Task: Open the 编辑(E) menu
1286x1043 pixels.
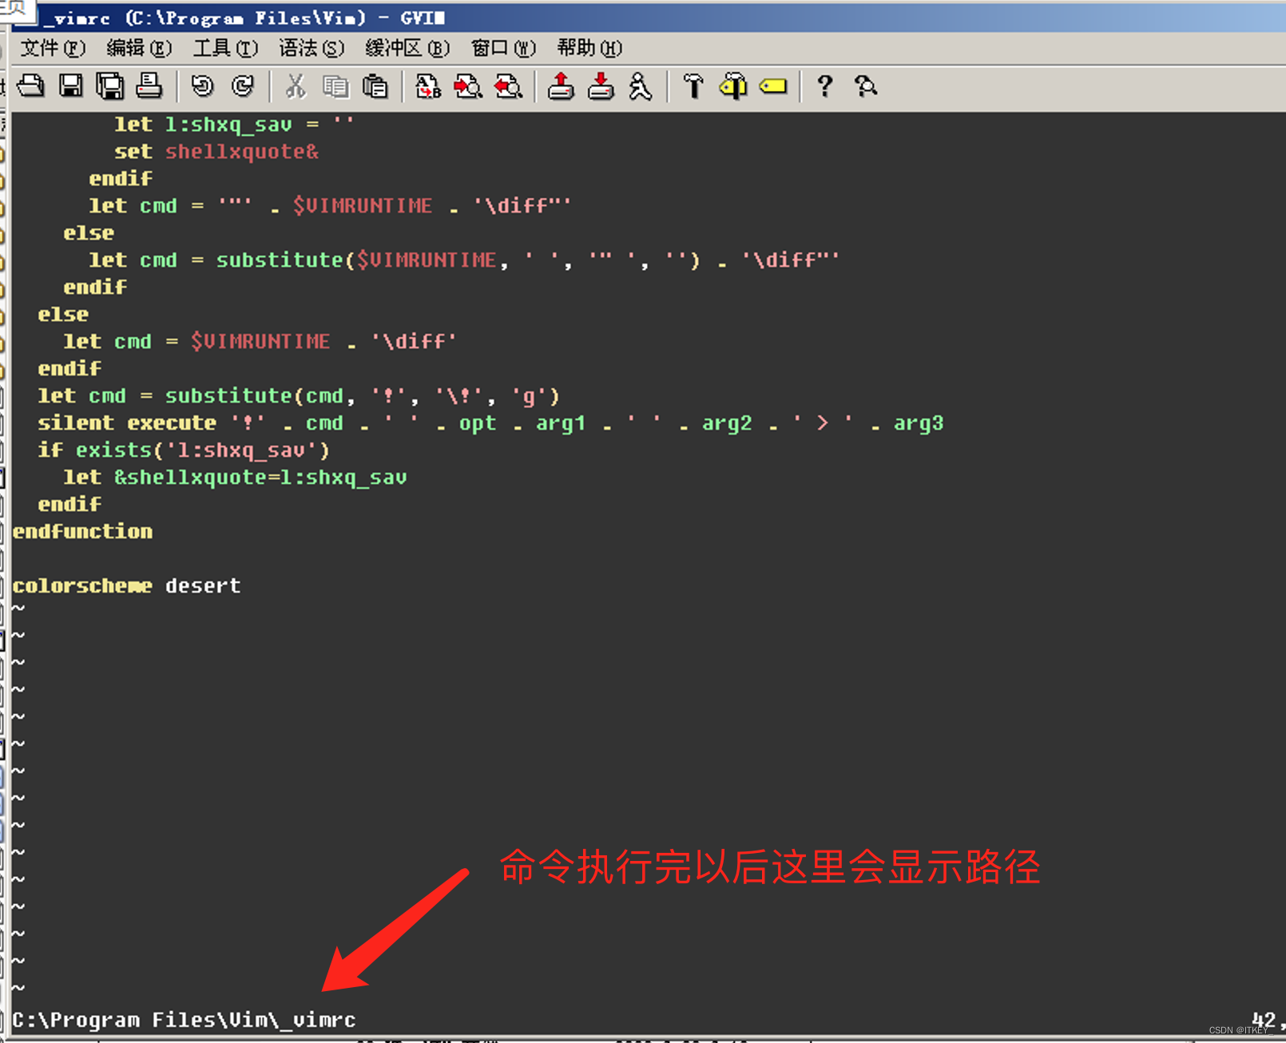Action: (139, 48)
